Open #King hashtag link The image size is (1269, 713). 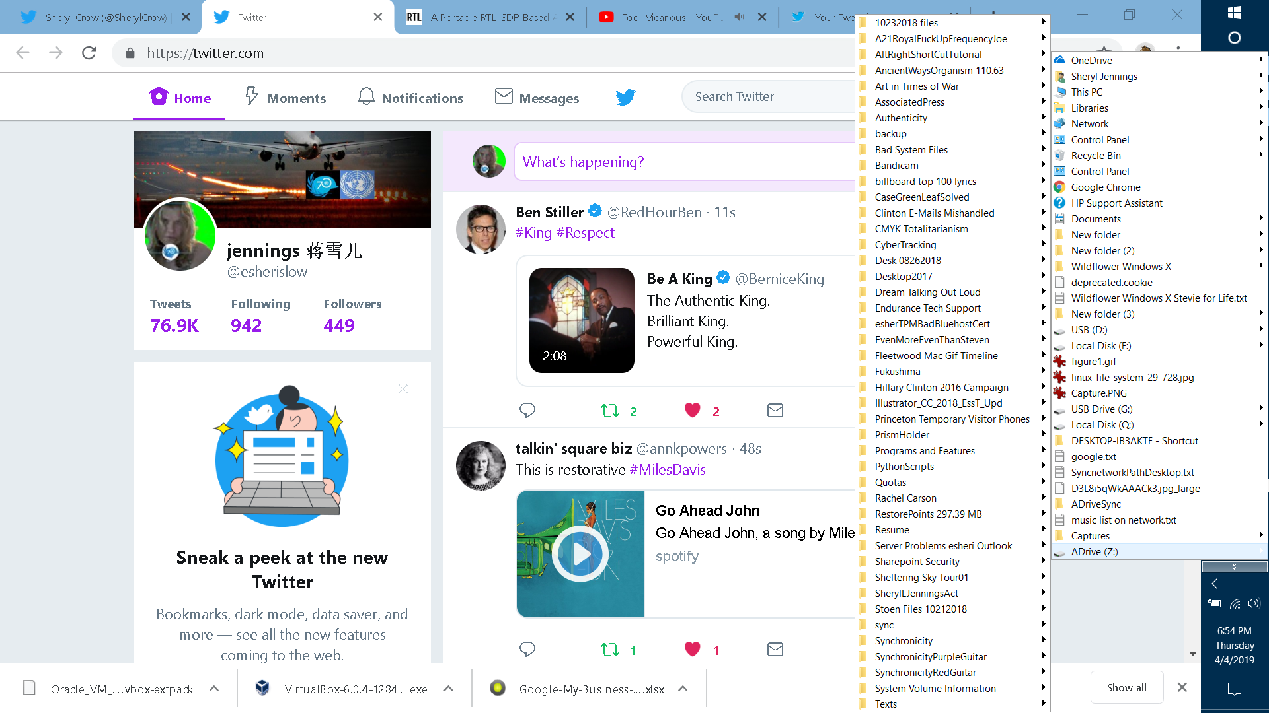(533, 232)
